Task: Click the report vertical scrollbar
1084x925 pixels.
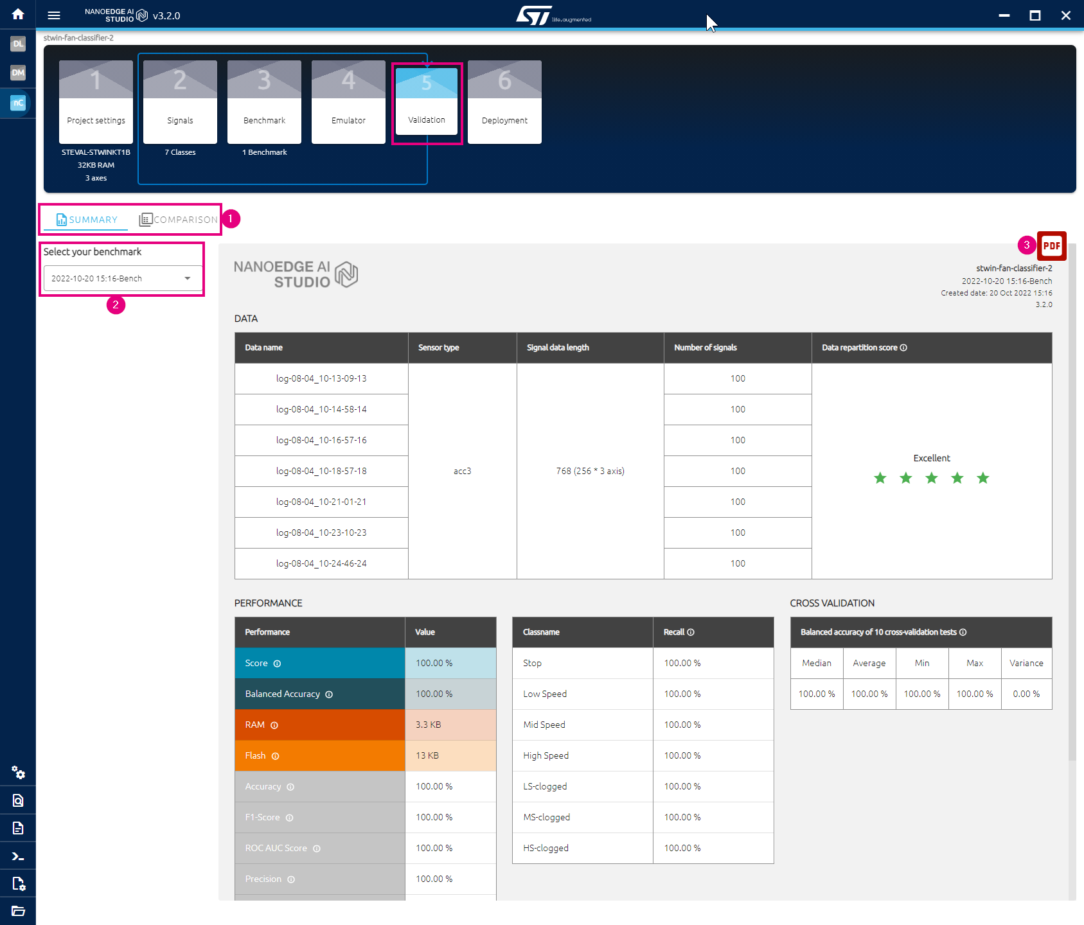Action: point(1072,501)
